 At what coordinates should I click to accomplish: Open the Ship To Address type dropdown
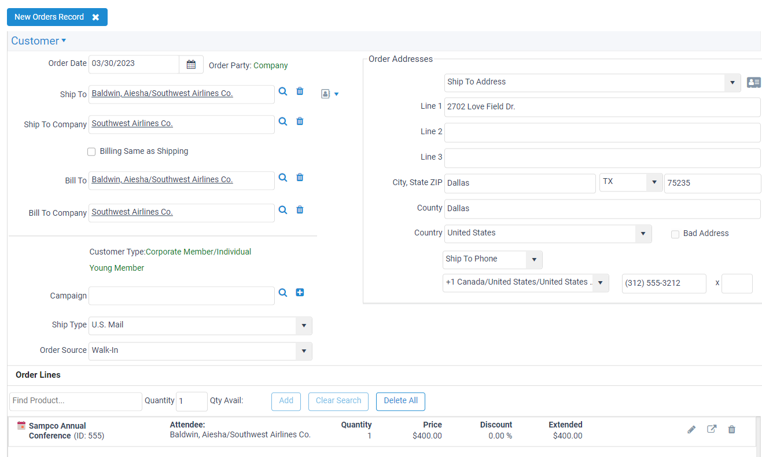(x=732, y=83)
